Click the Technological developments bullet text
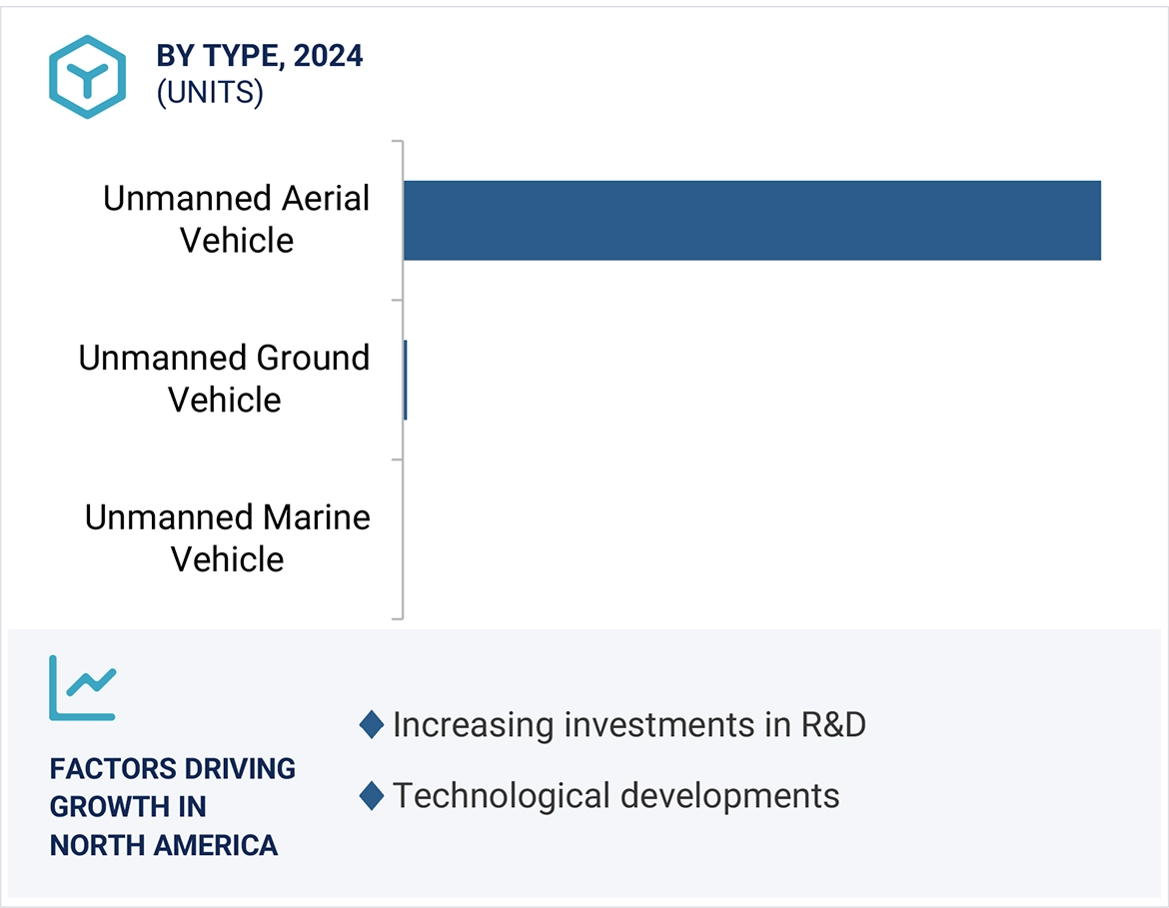The image size is (1169, 908). click(614, 796)
